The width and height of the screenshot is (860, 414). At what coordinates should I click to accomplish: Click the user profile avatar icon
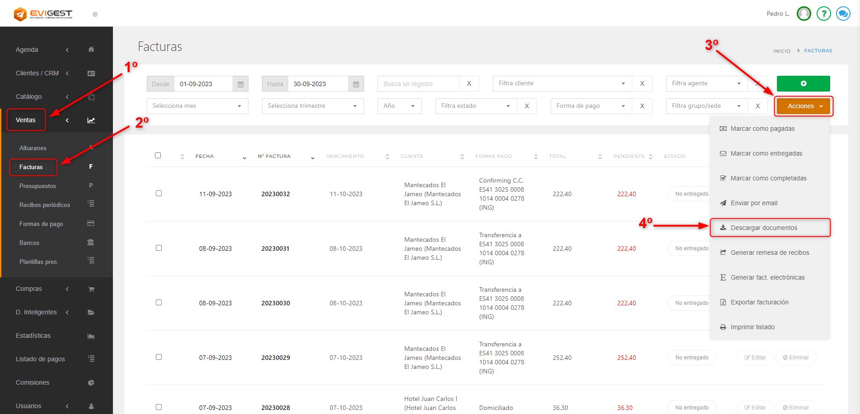pos(804,14)
